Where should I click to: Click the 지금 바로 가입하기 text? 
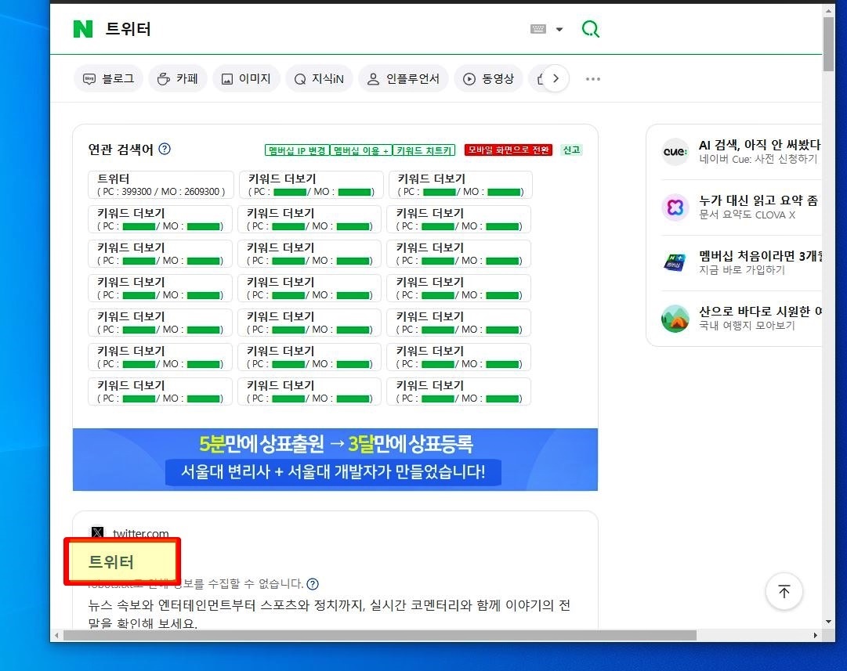pos(742,269)
